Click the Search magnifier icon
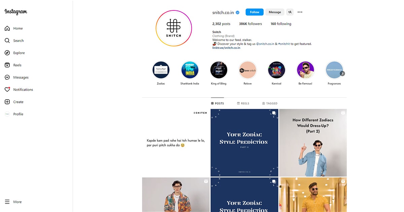The width and height of the screenshot is (404, 212). (x=7, y=40)
